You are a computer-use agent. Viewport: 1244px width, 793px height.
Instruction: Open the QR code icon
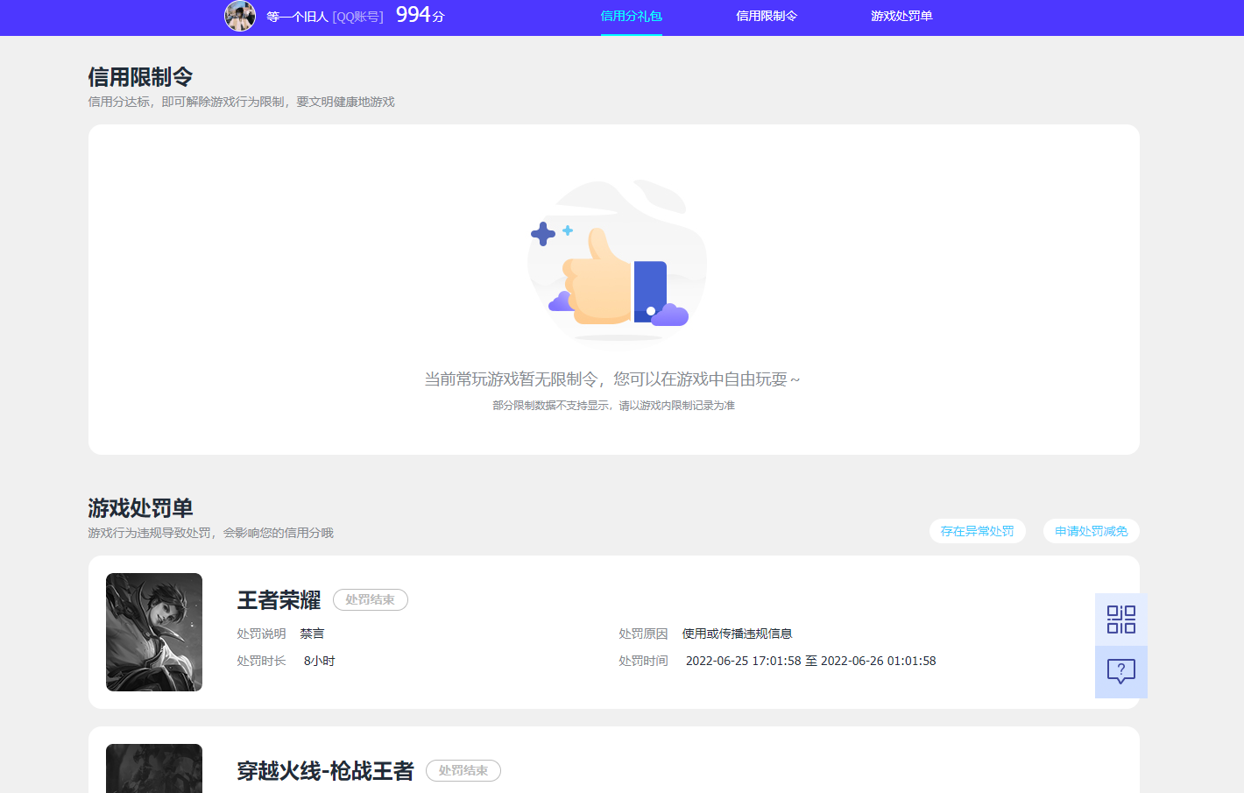1120,620
